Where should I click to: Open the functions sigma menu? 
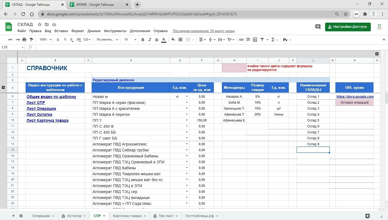pyautogui.click(x=274, y=40)
